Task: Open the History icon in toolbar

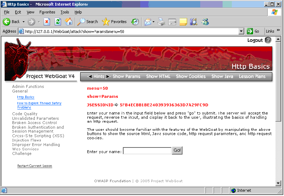Action: click(135, 22)
